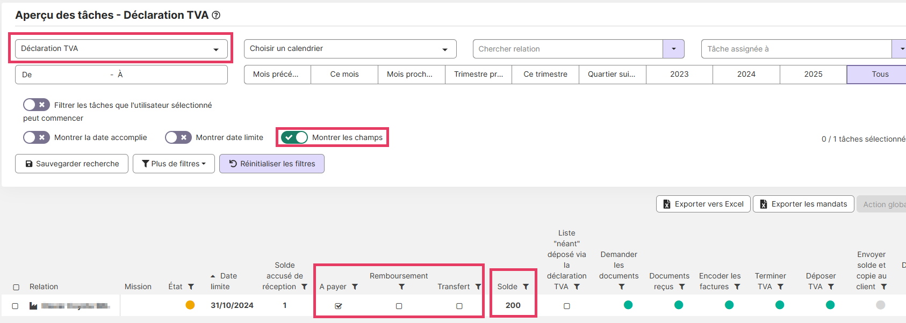Switch to the 2024 period tab

coord(746,75)
